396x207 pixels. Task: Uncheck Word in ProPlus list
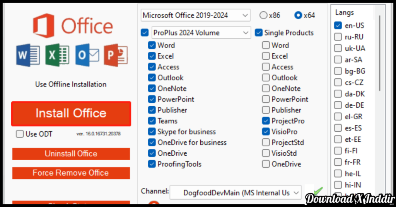tap(152, 46)
